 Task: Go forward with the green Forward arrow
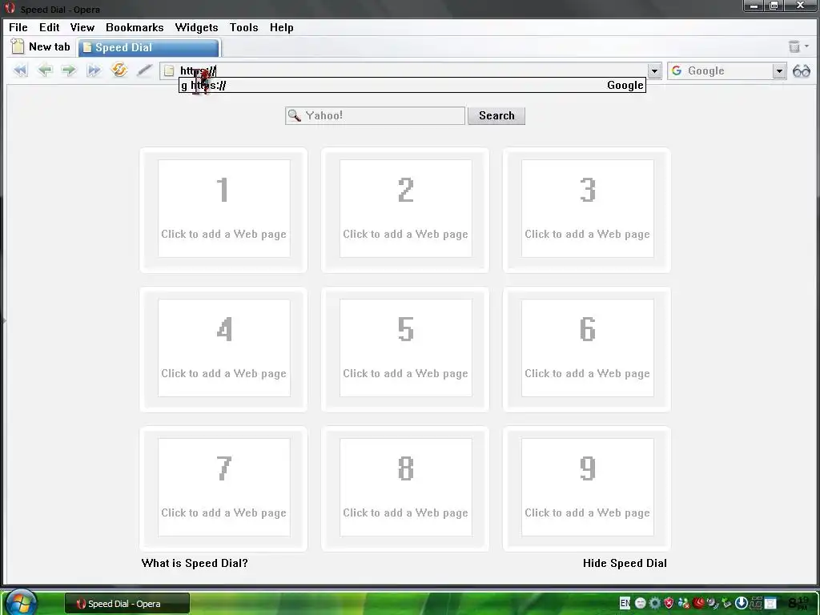pos(69,70)
